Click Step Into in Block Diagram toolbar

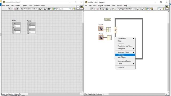point(110,9)
